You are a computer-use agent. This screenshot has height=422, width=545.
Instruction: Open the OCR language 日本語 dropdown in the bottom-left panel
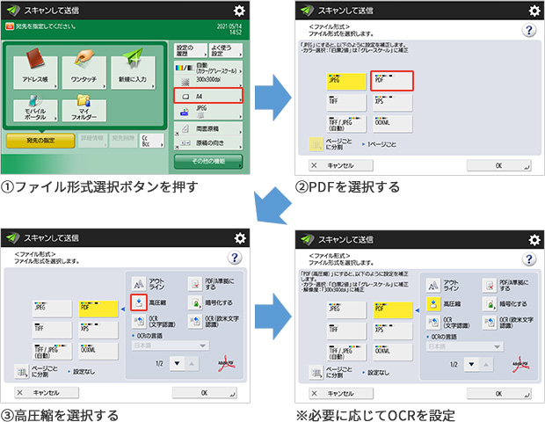tap(170, 346)
